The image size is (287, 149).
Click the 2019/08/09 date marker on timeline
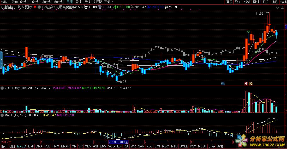pos(119,142)
